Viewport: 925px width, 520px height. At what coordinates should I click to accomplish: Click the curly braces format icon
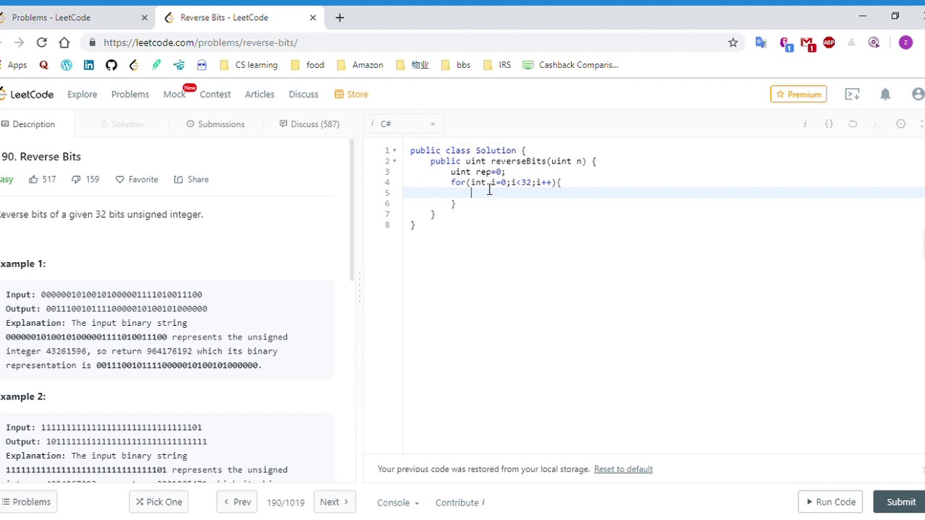[829, 124]
